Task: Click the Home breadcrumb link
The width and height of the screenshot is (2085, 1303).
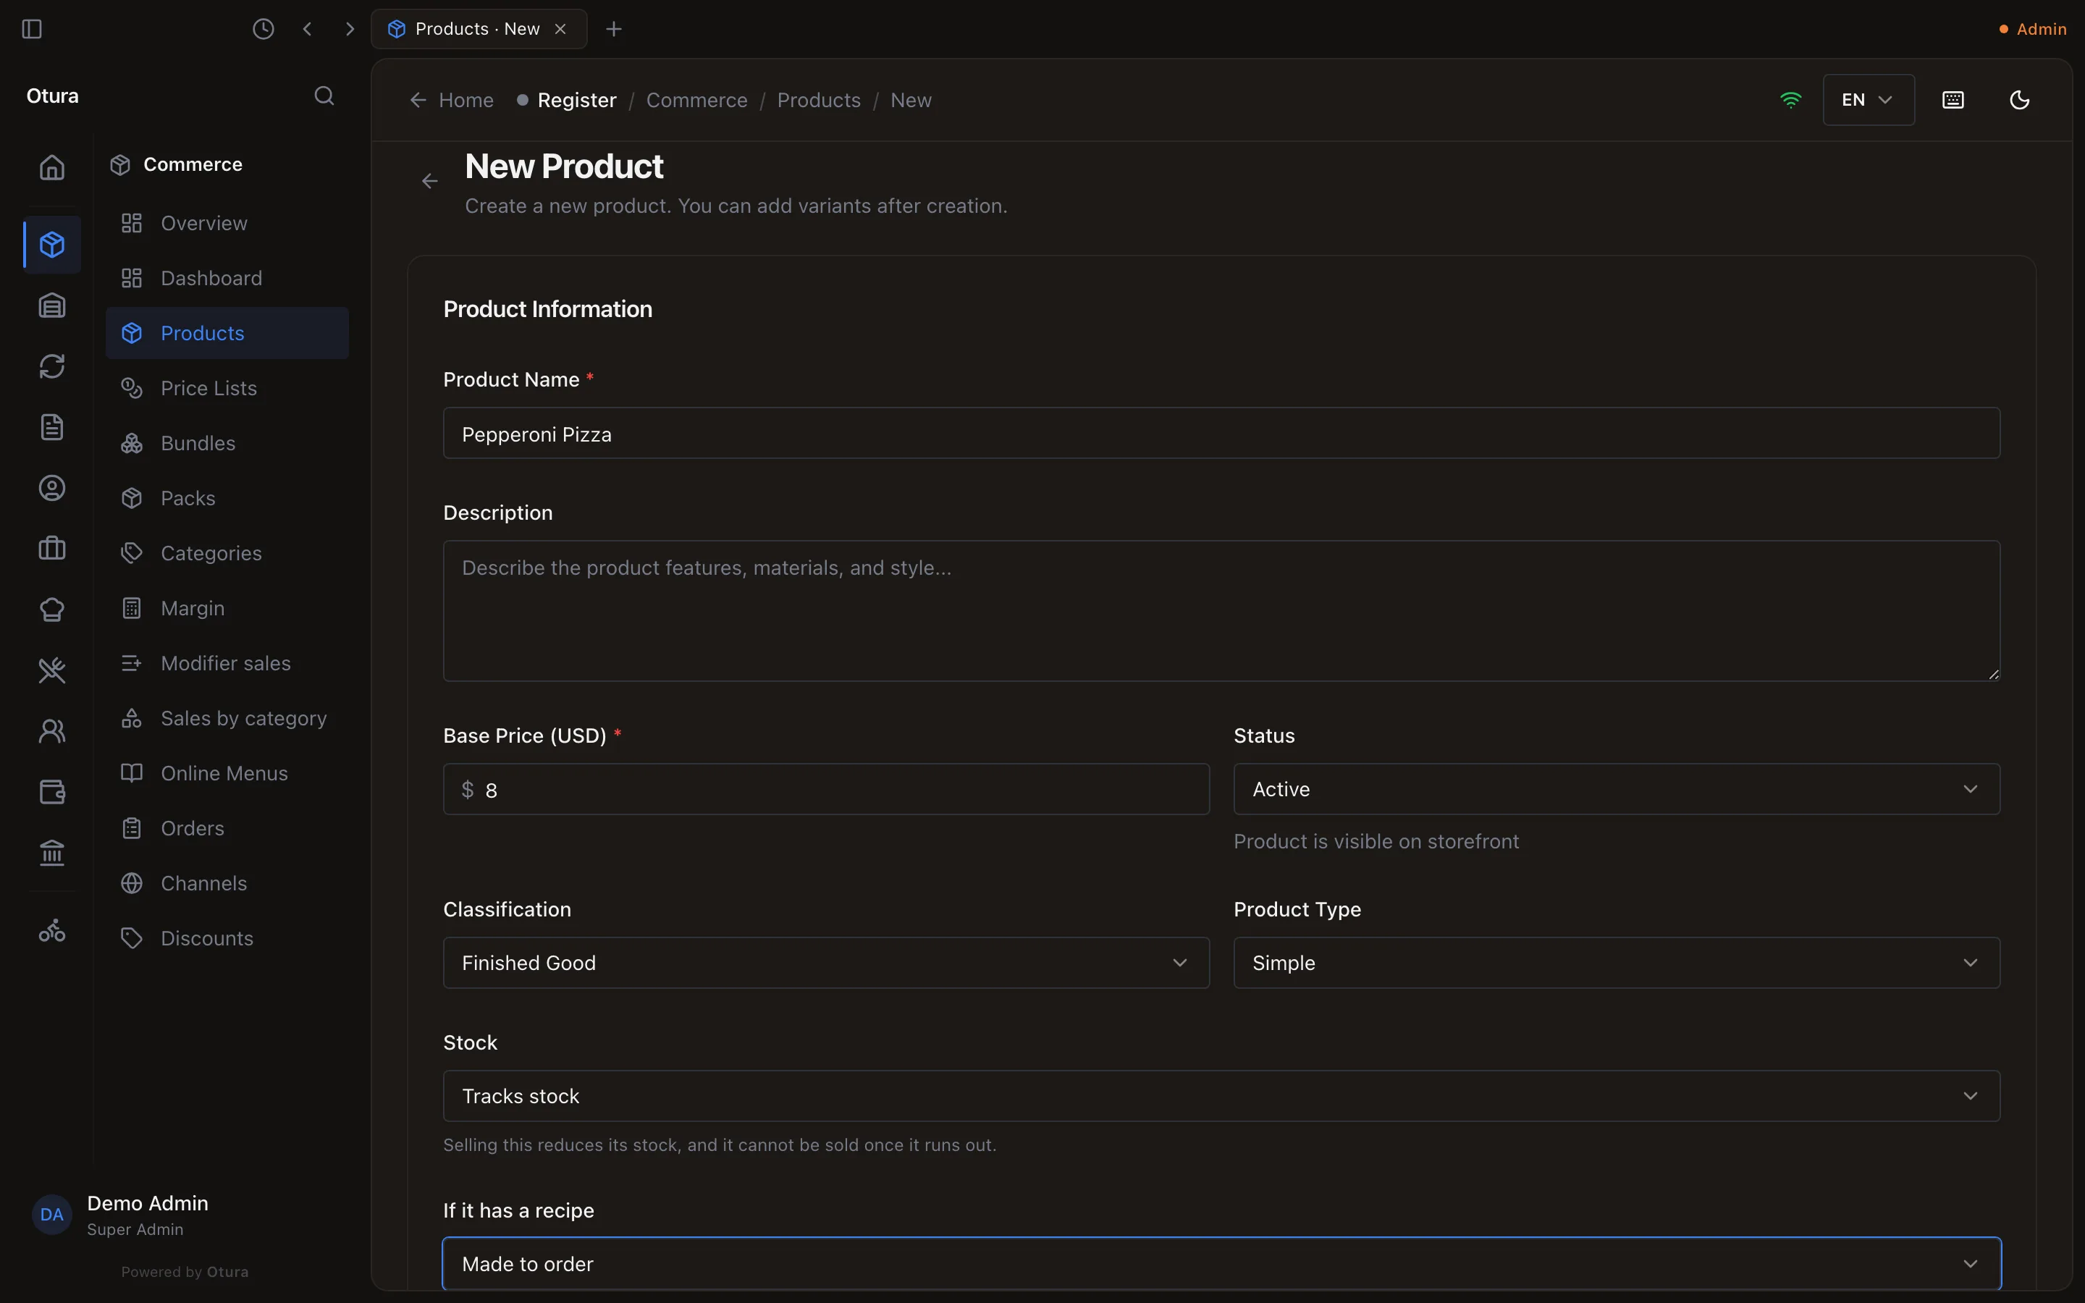Action: 452,100
